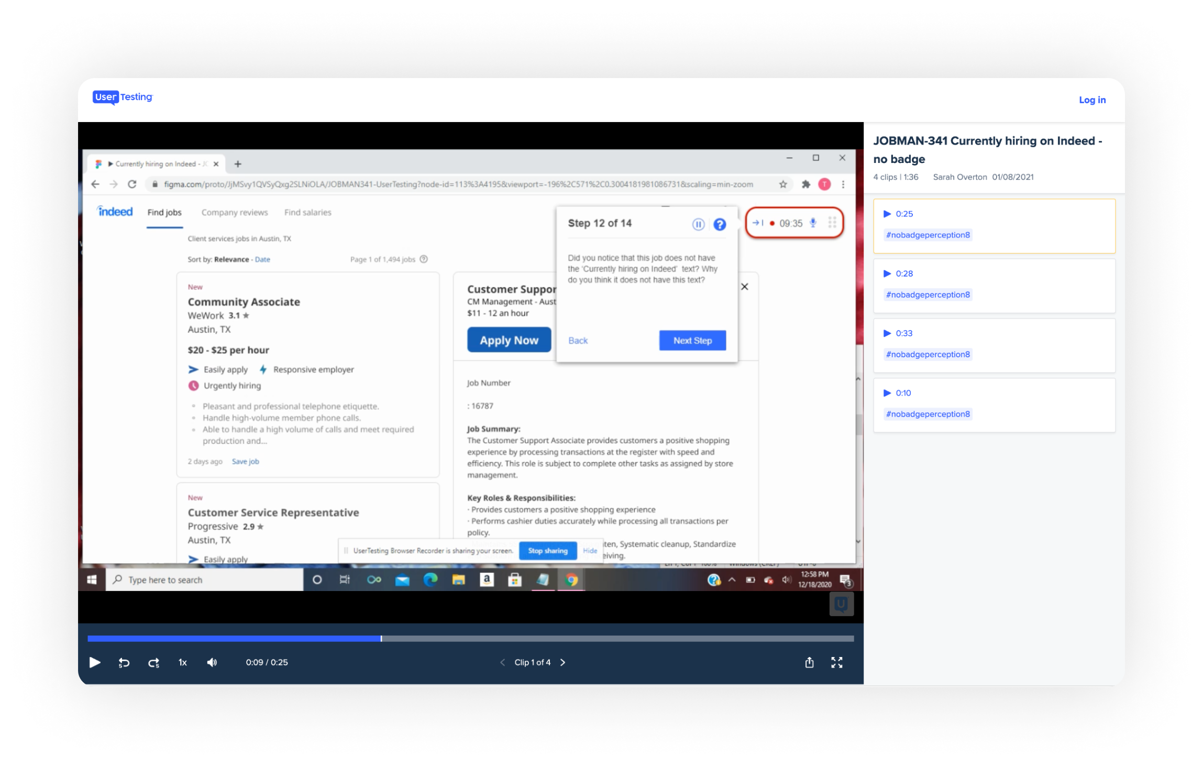Image resolution: width=1203 pixels, height=765 pixels.
Task: Open the Mail app on the taskbar
Action: (x=402, y=580)
